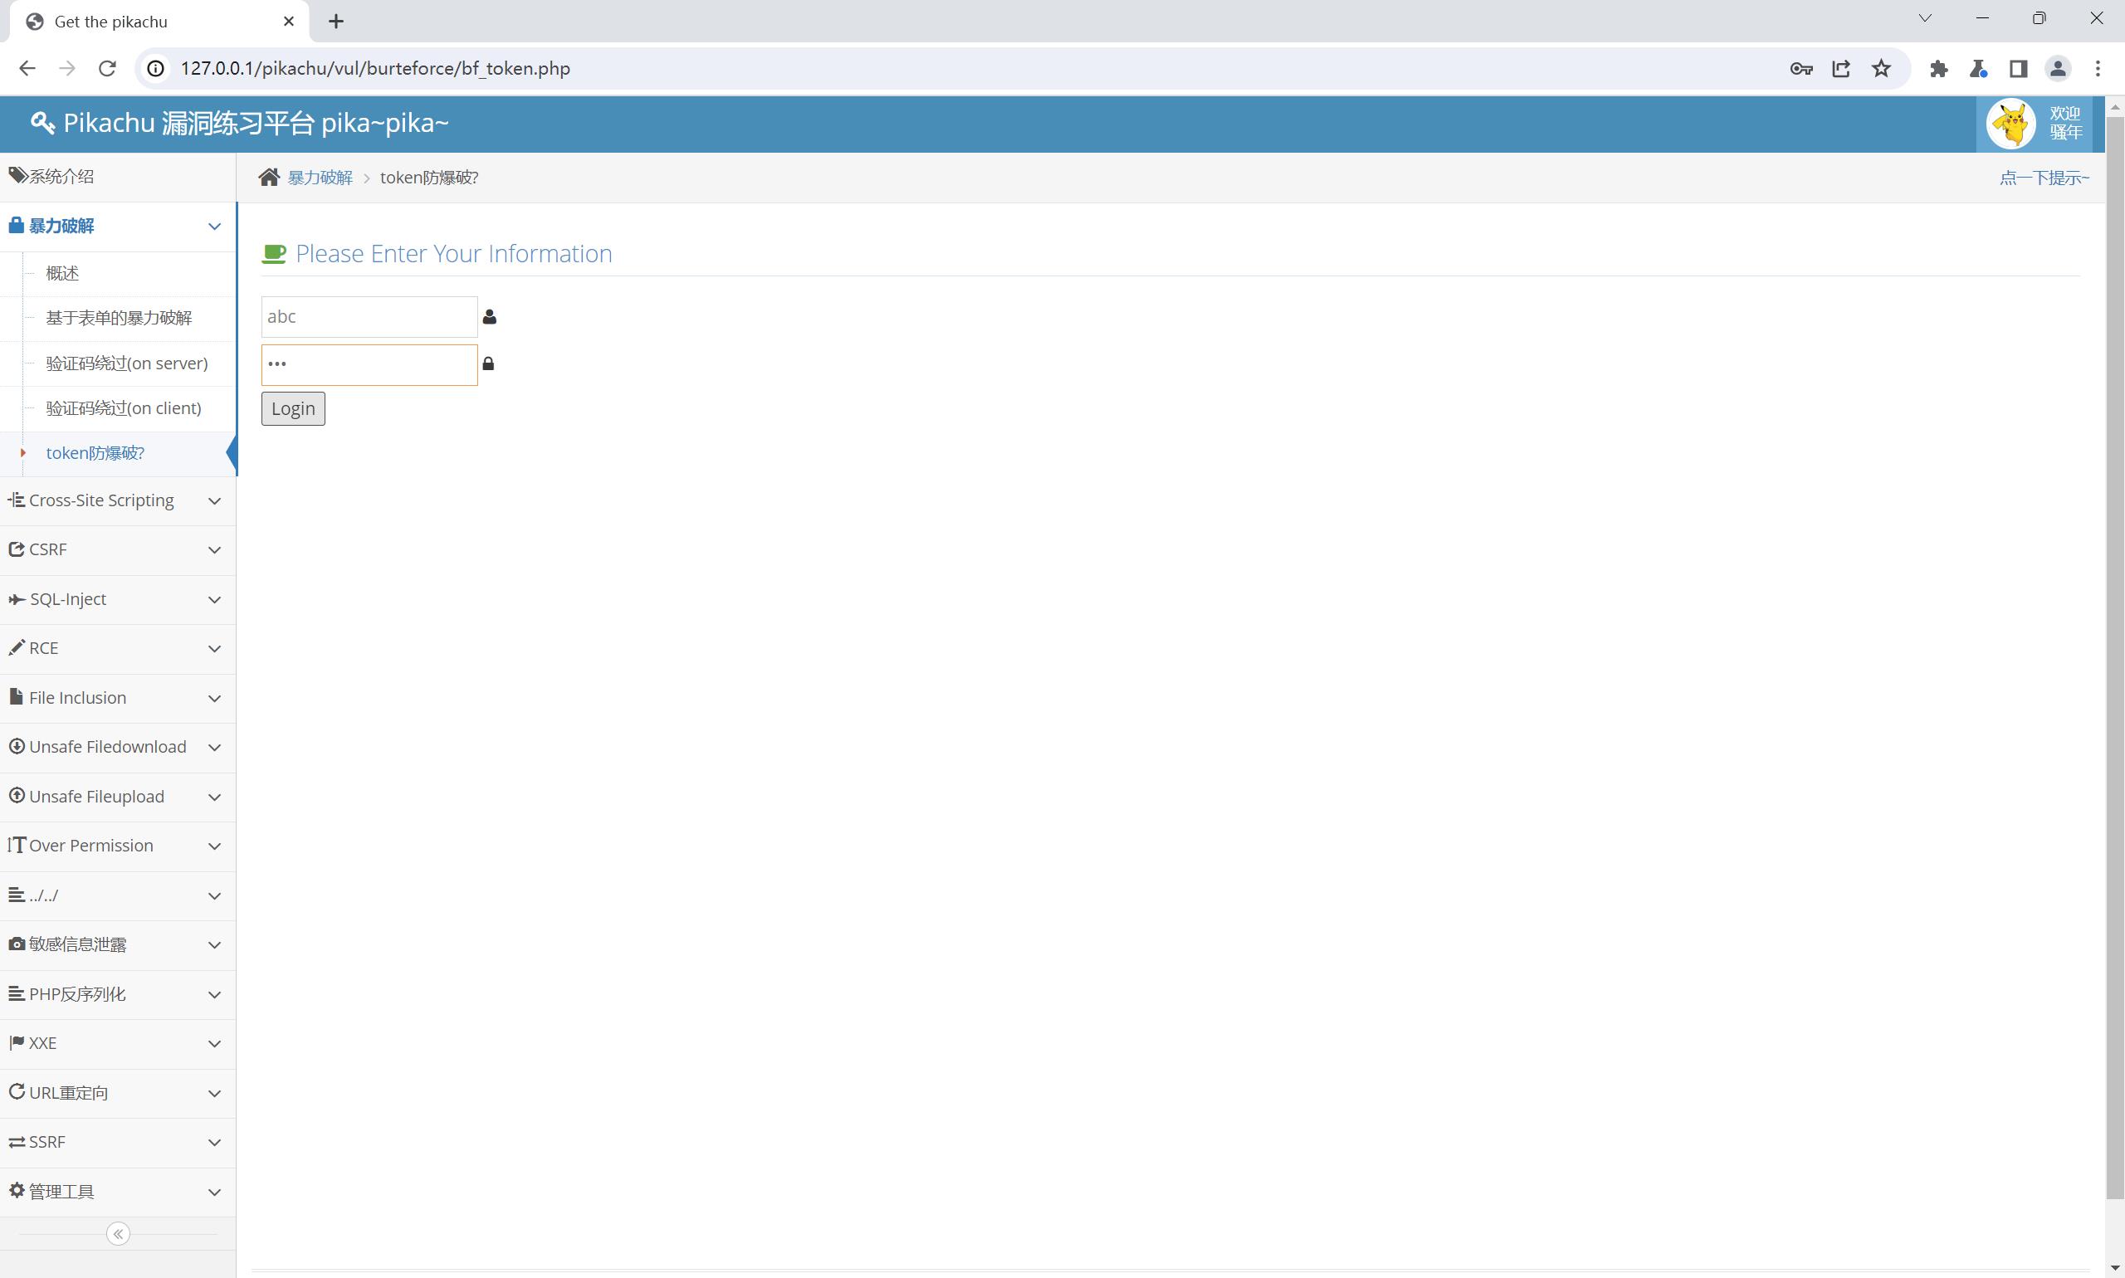Click the share page icon
Viewport: 2125px width, 1278px height.
[x=1841, y=69]
